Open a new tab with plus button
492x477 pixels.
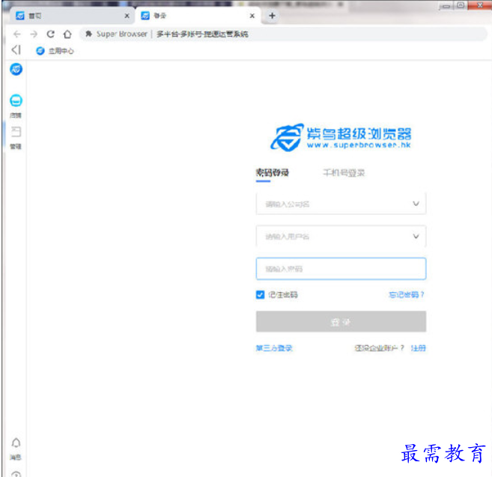(x=272, y=16)
